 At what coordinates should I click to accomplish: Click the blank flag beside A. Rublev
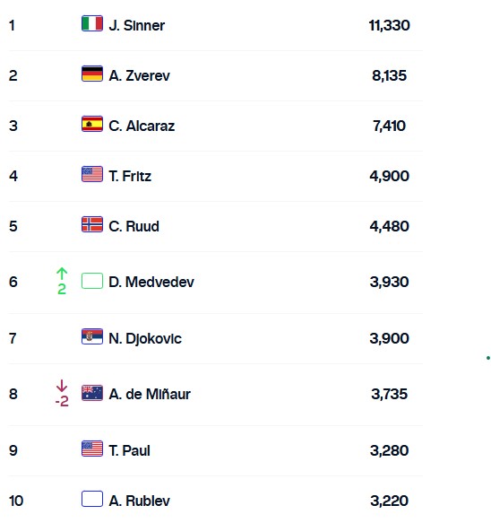[92, 499]
